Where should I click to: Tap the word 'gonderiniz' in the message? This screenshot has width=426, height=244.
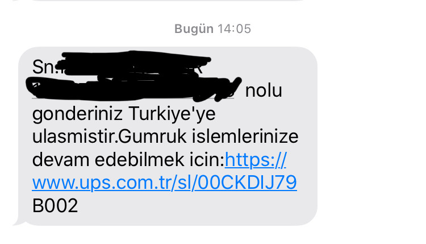tap(77, 114)
